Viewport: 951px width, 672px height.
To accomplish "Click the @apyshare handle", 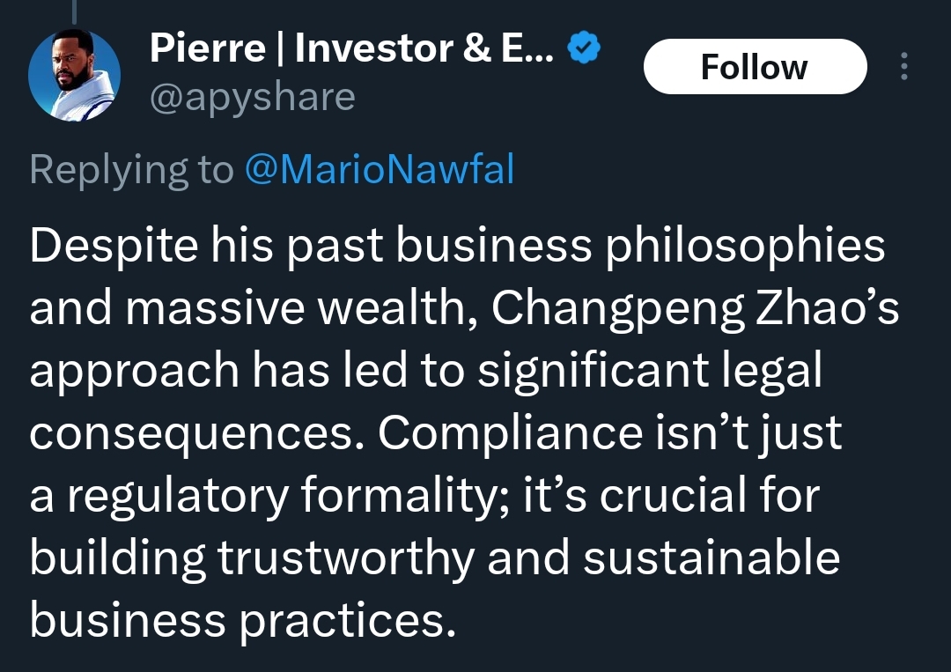I will point(253,98).
